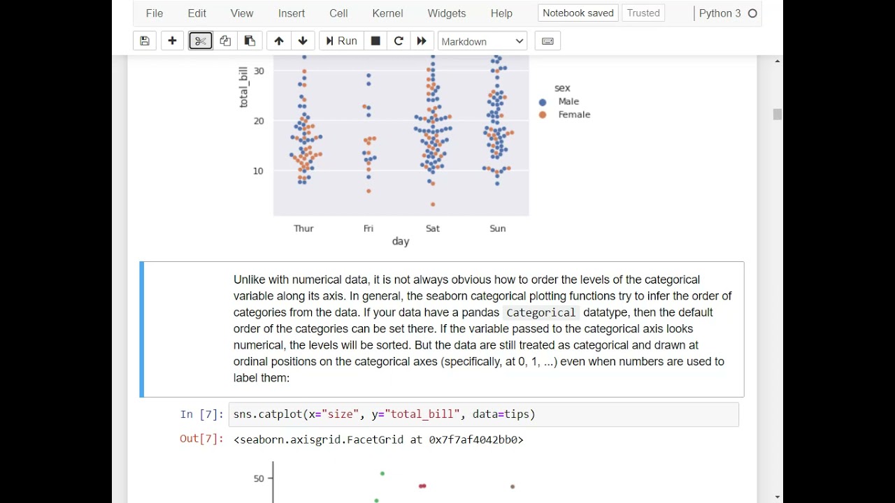
Task: Open the Kernel menu
Action: coord(387,13)
